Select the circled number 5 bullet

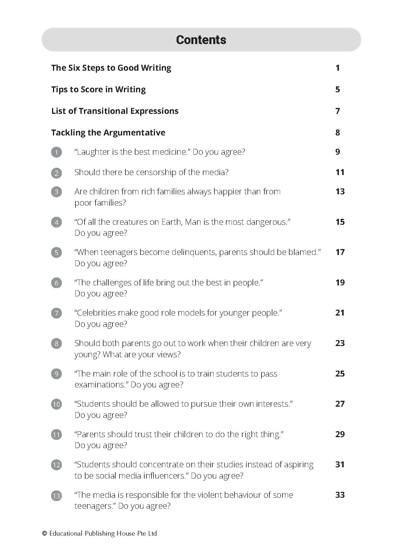pos(56,253)
